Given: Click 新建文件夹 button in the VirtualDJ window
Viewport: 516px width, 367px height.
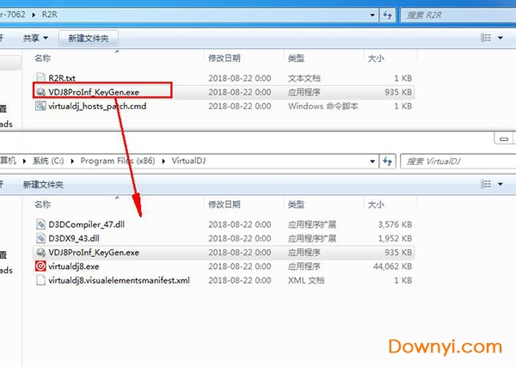Looking at the screenshot, I should (43, 185).
